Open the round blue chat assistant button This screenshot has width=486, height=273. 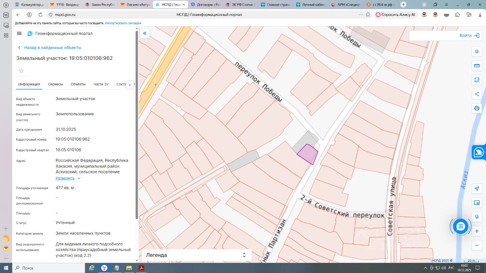coord(461,226)
